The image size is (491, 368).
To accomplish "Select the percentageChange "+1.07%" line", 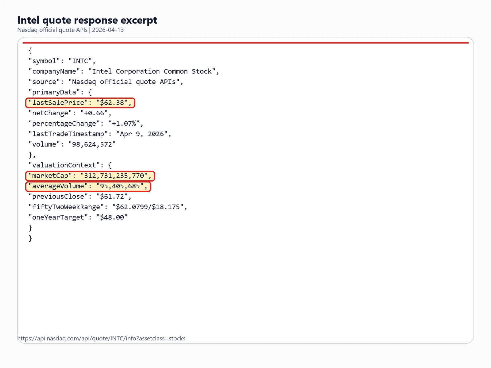I will coord(86,124).
